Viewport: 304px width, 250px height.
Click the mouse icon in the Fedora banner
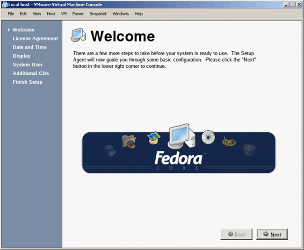tap(110, 150)
